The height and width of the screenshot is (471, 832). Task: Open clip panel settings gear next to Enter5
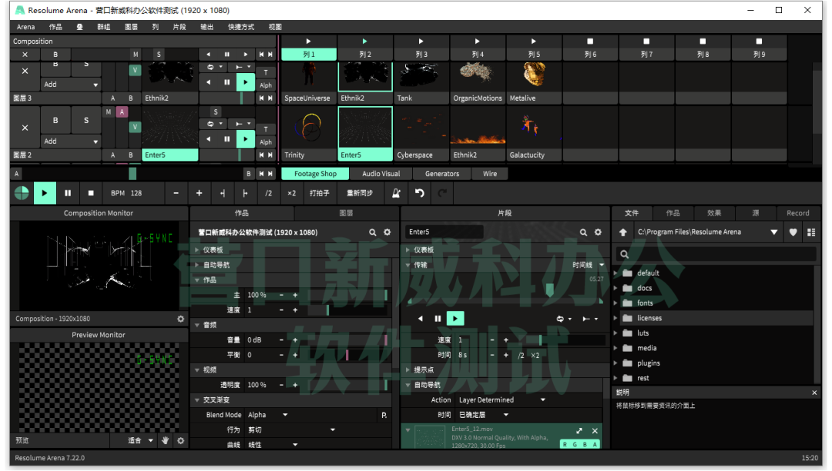[598, 232]
